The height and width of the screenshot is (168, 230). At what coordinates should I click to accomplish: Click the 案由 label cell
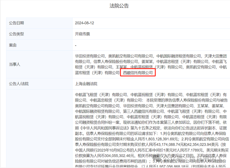coord(39,45)
